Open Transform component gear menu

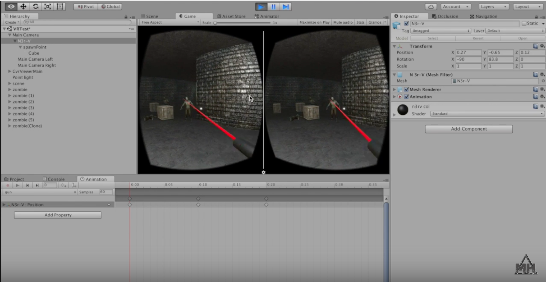coord(542,46)
